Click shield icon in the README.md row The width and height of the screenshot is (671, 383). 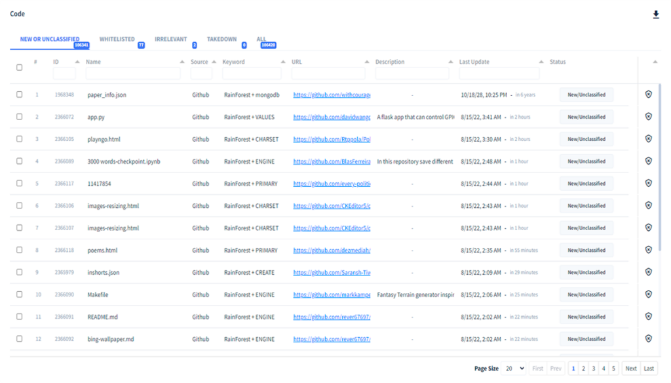tap(648, 317)
